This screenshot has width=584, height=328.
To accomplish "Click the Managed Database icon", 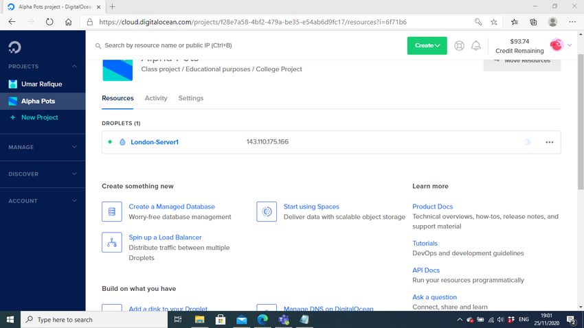I will point(111,211).
